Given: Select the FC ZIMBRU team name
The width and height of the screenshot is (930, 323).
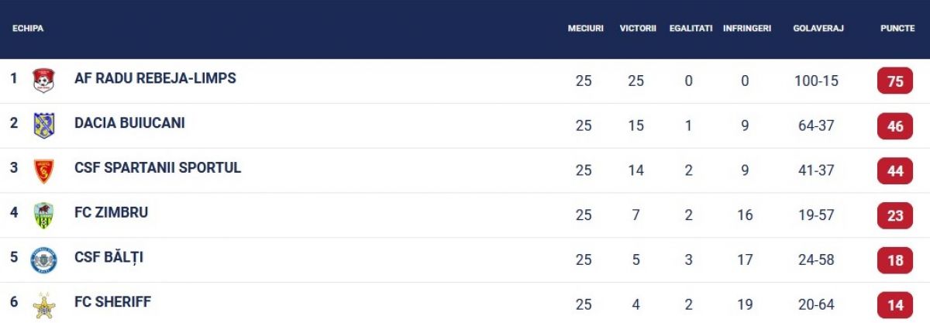Looking at the screenshot, I should [111, 212].
